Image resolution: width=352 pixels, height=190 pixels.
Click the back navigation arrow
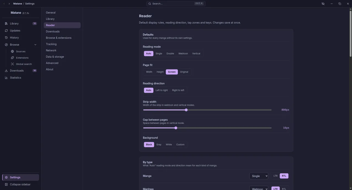(x=4, y=4)
